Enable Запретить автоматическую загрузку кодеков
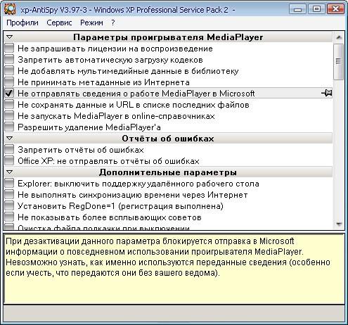 [9, 60]
